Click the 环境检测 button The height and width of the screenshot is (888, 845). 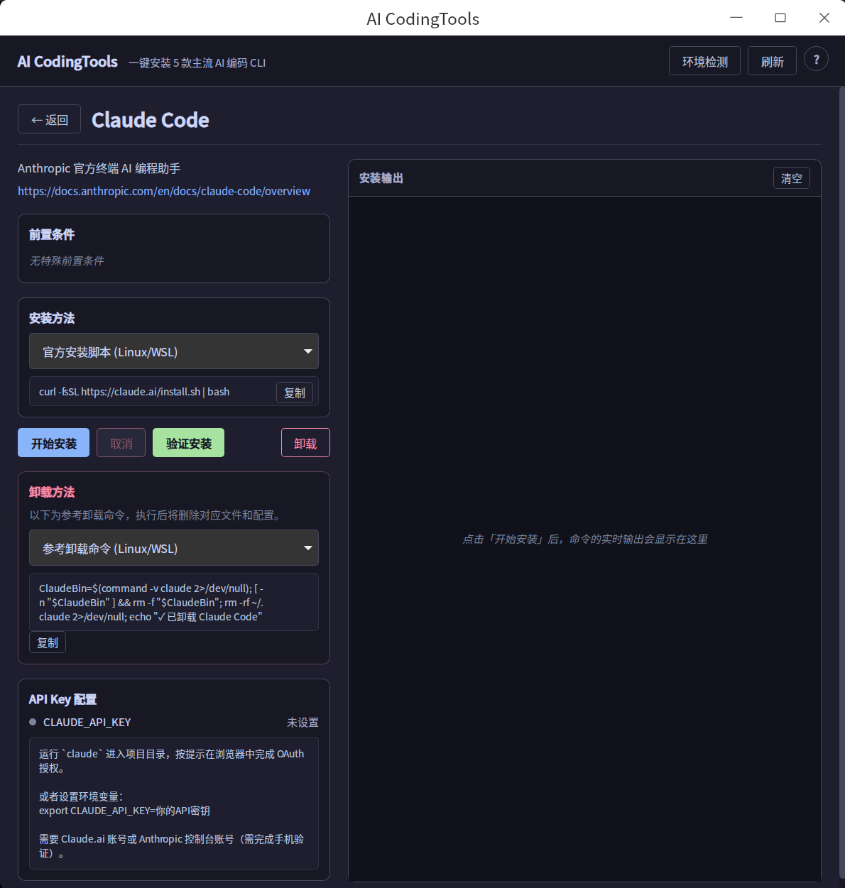click(x=704, y=61)
